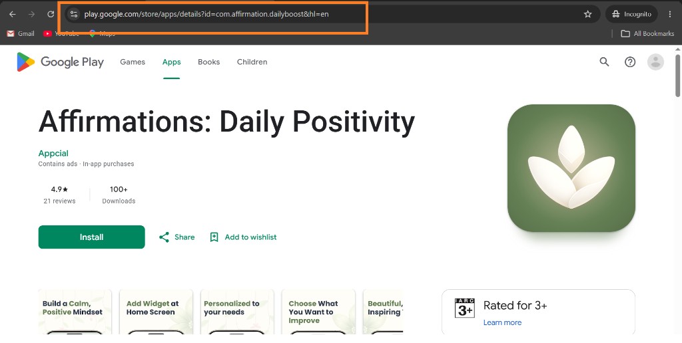The width and height of the screenshot is (682, 343).
Task: Share the app with Share button
Action: pyautogui.click(x=176, y=237)
